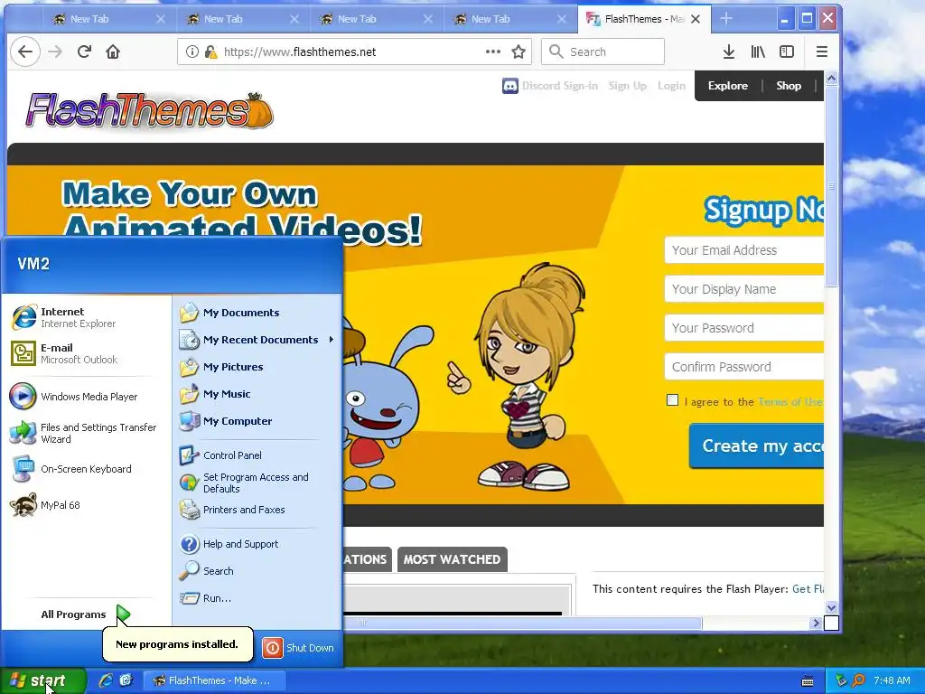Click Create my account button
The image size is (925, 694).
pos(756,446)
